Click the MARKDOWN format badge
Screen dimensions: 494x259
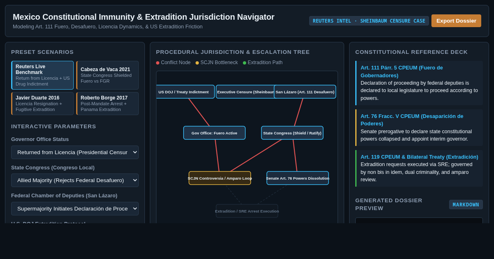(x=466, y=205)
